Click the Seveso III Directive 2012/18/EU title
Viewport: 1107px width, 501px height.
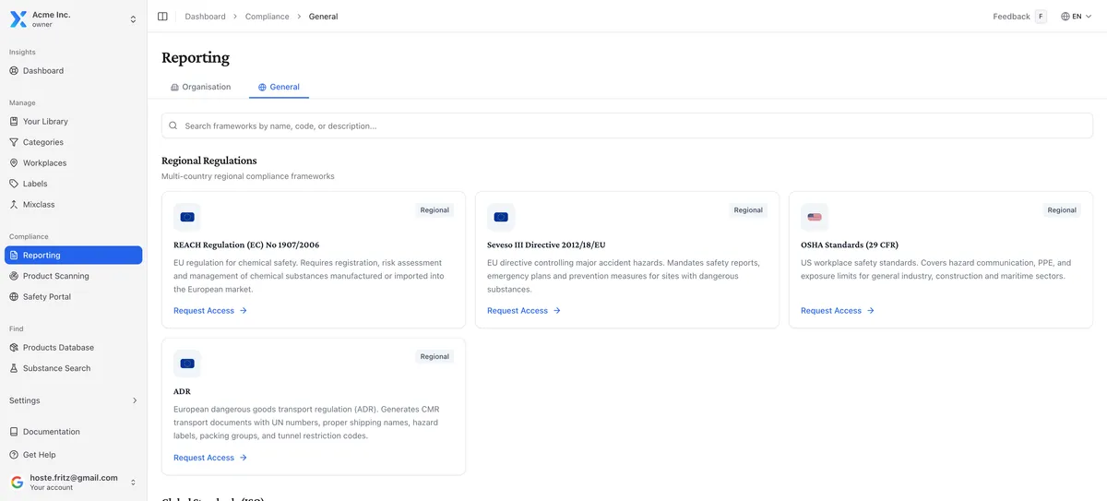pos(546,245)
